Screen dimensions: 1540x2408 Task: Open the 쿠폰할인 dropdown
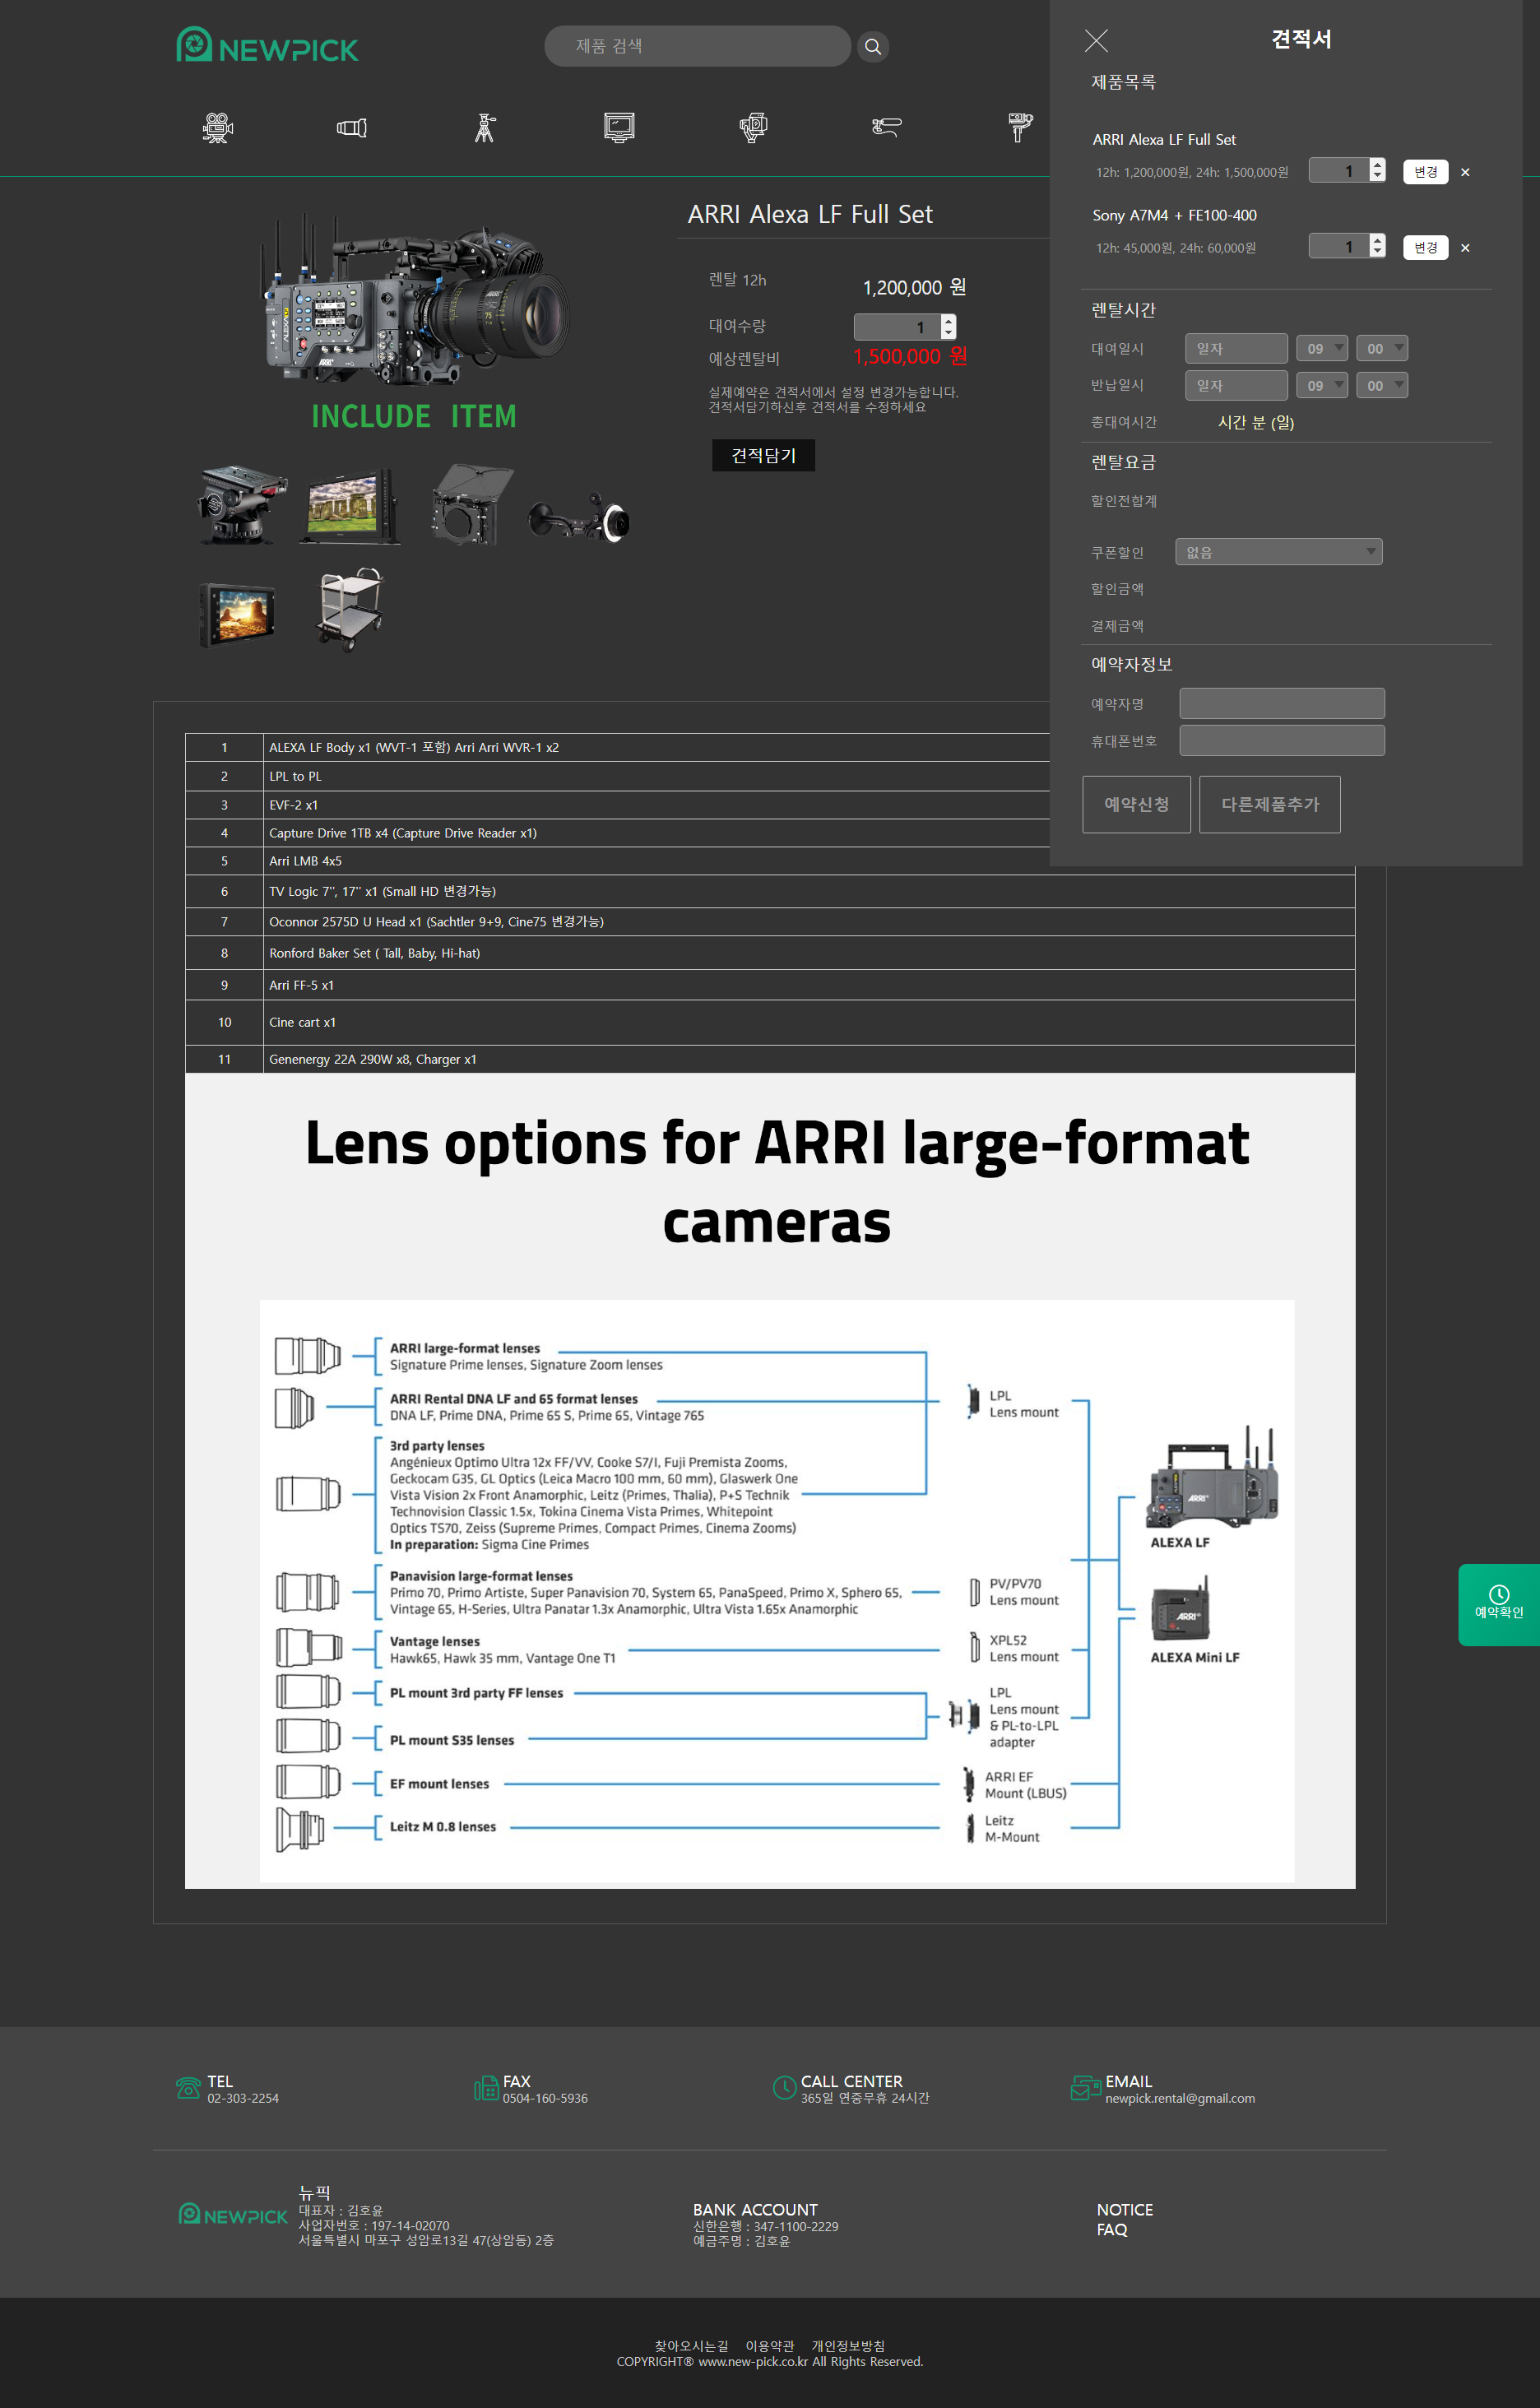pyautogui.click(x=1278, y=552)
